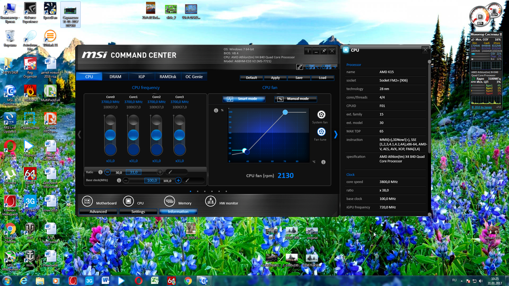Open MSI Afterburner desktop shortcut

coord(10,261)
